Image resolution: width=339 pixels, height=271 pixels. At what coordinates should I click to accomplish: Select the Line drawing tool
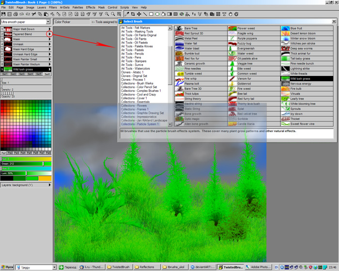pos(145,14)
